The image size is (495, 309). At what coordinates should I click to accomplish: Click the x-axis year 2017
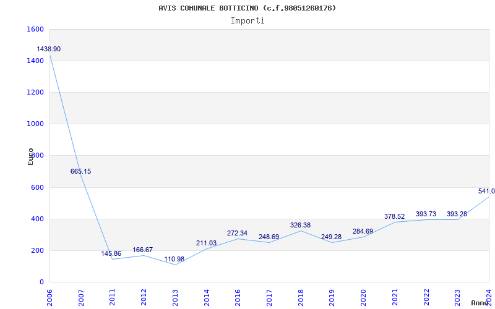[x=269, y=298]
